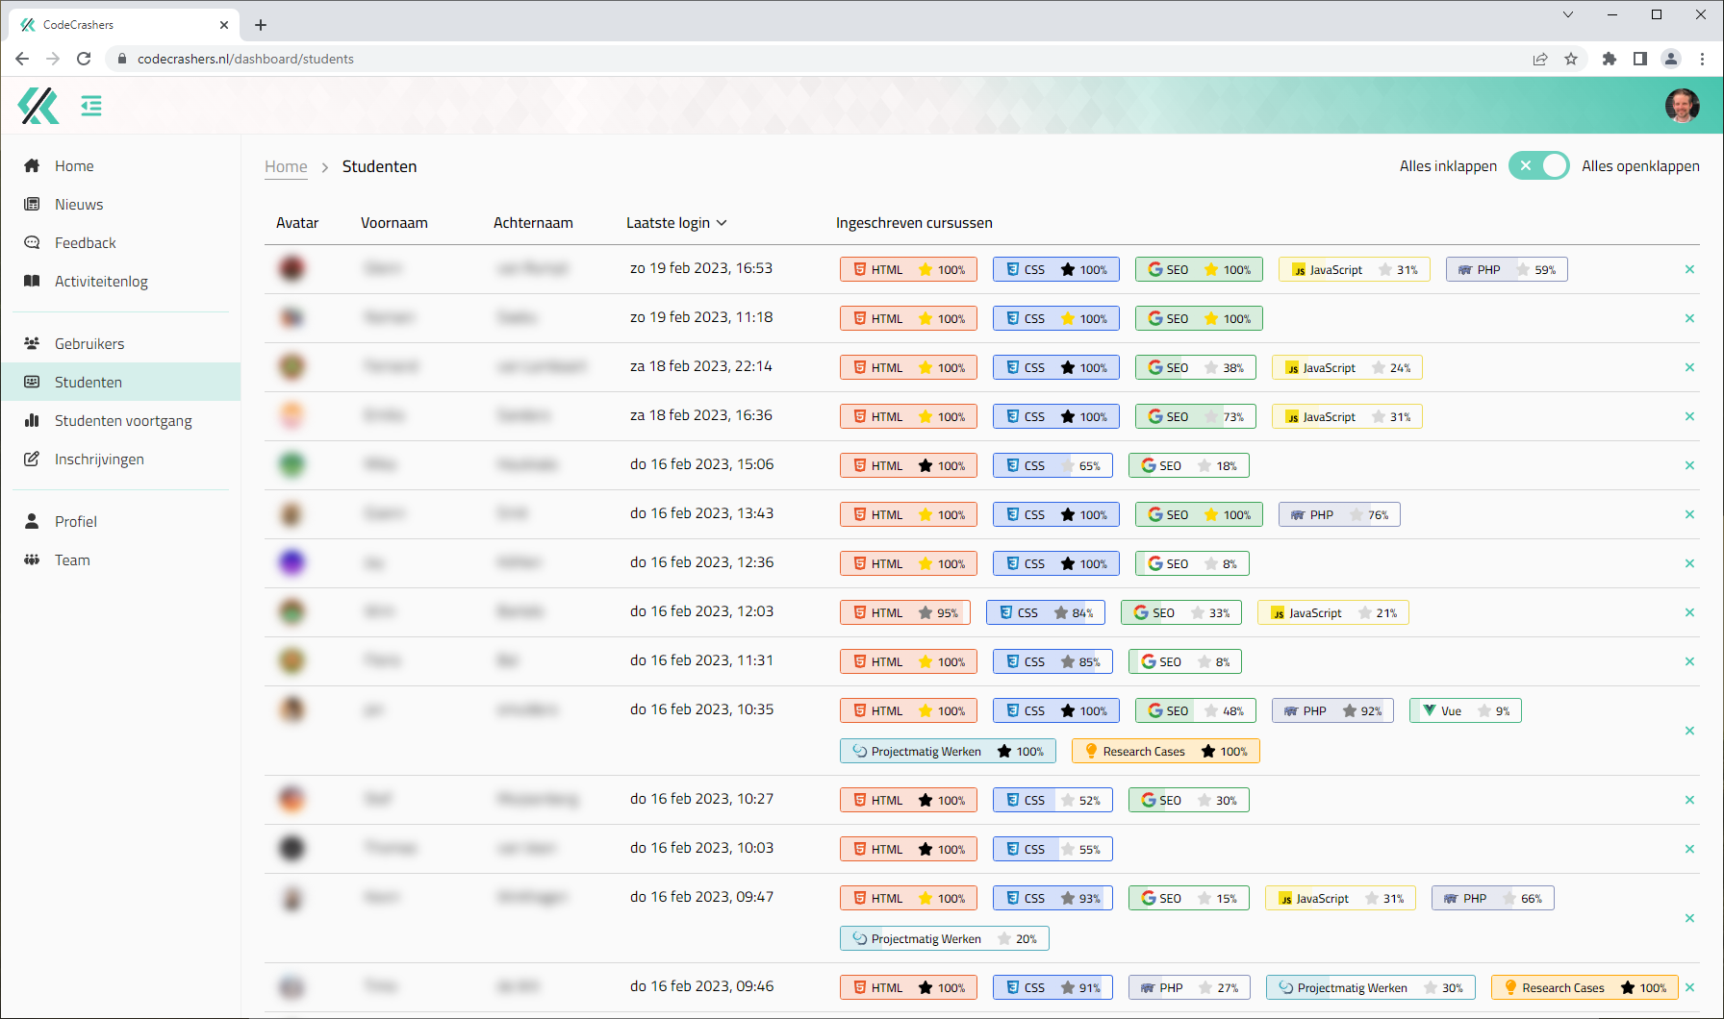Click the CodeCrashers logo icon
Image resolution: width=1724 pixels, height=1019 pixels.
[38, 106]
